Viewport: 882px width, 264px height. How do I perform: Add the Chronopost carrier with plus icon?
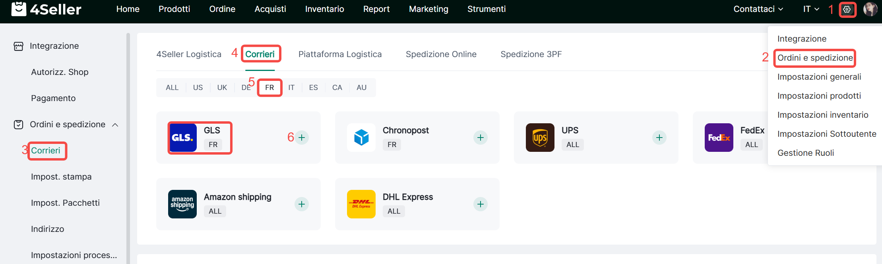(x=480, y=138)
